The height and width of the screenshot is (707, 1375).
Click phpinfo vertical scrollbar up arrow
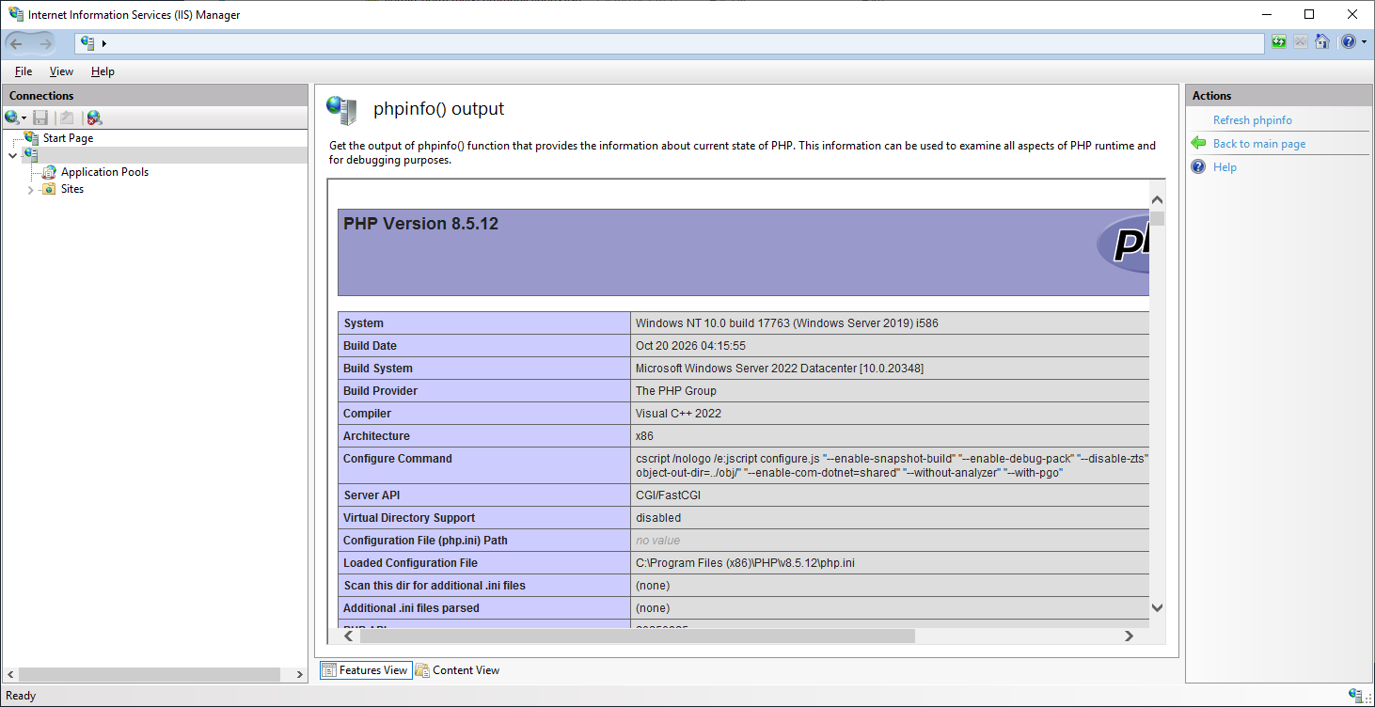pos(1157,200)
